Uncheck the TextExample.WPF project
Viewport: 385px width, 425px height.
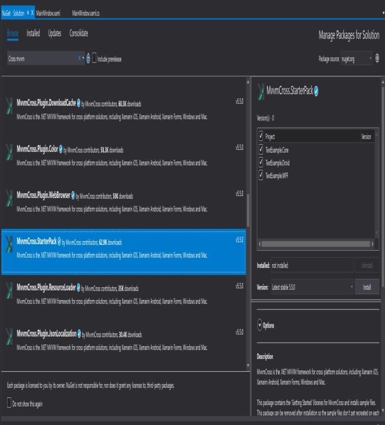[261, 175]
